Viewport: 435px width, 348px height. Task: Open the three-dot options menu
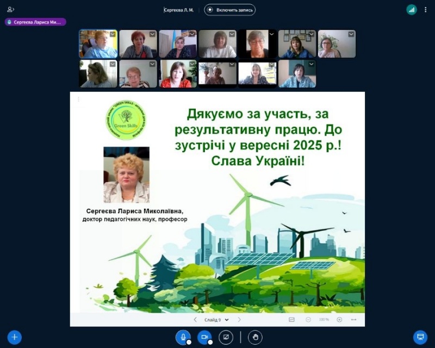(x=426, y=10)
